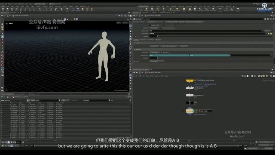The height and width of the screenshot is (155, 275).
Task: Select the Grid shelf tool
Action: 21,9
